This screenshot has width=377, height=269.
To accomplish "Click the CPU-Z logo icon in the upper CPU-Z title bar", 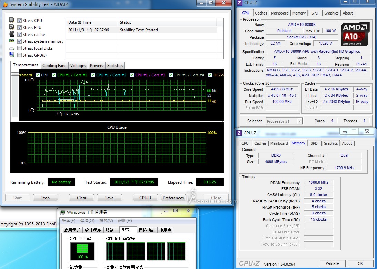I will pos(239,3).
